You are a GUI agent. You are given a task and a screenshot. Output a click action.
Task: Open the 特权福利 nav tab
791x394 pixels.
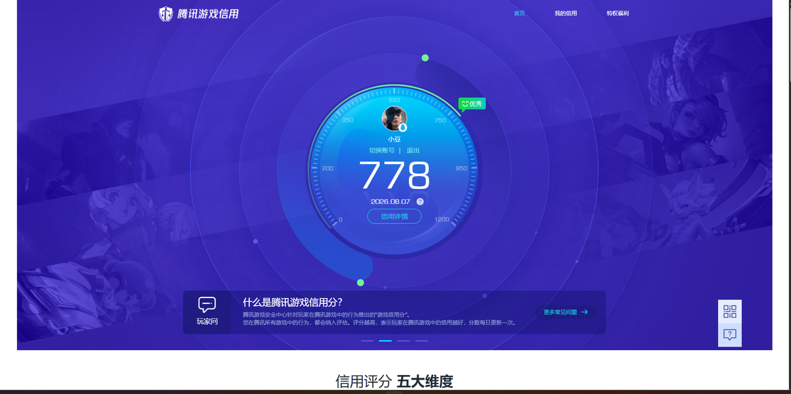(x=618, y=13)
